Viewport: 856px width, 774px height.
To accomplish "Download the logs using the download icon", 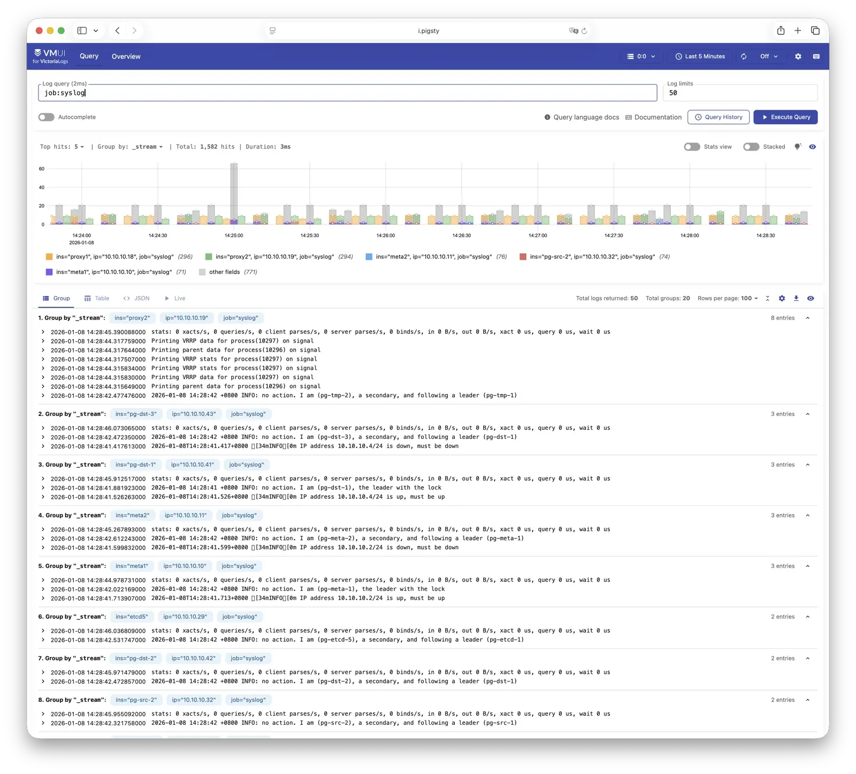I will [x=796, y=298].
